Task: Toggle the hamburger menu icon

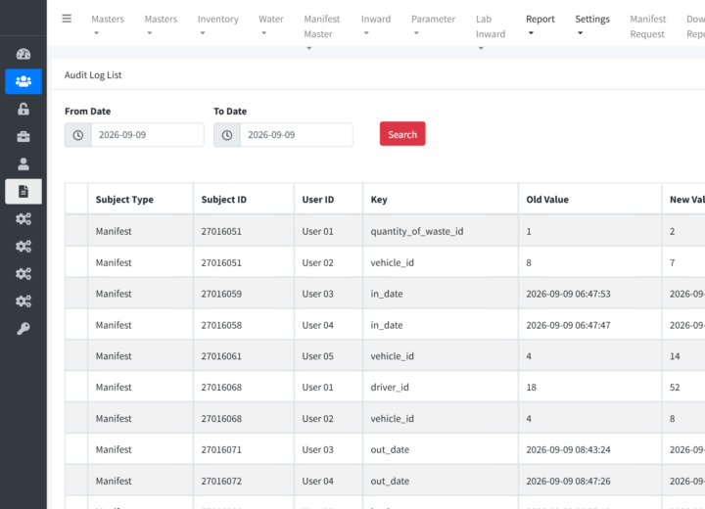Action: (x=67, y=19)
